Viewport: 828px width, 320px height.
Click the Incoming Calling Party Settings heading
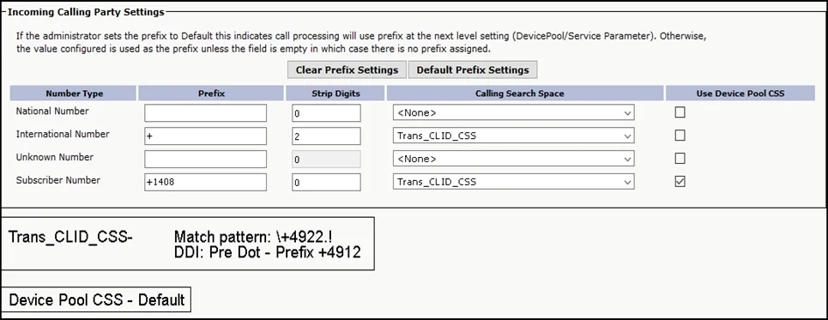86,11
